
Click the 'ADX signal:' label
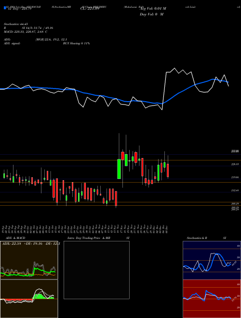tap(12, 43)
